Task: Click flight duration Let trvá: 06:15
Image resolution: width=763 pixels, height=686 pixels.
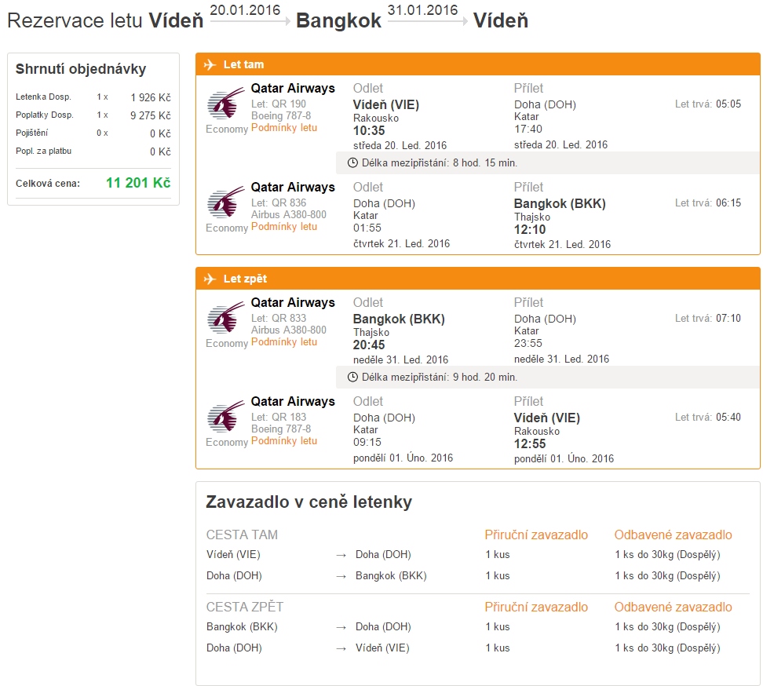Action: pos(708,203)
